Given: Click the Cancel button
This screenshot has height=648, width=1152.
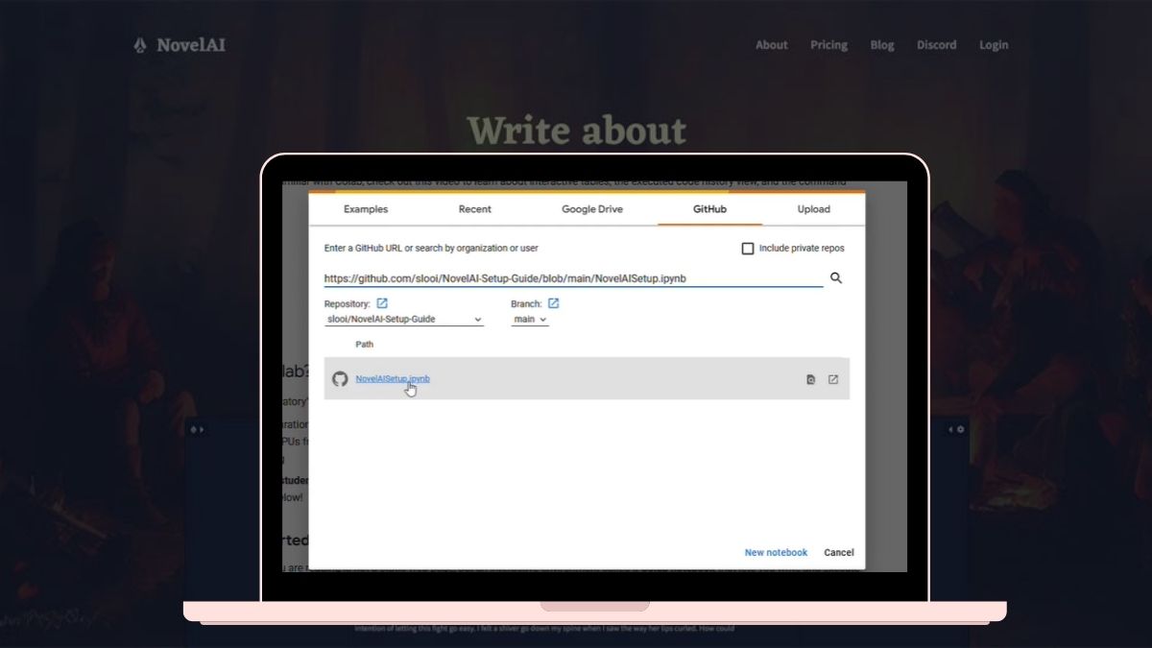Looking at the screenshot, I should 839,553.
